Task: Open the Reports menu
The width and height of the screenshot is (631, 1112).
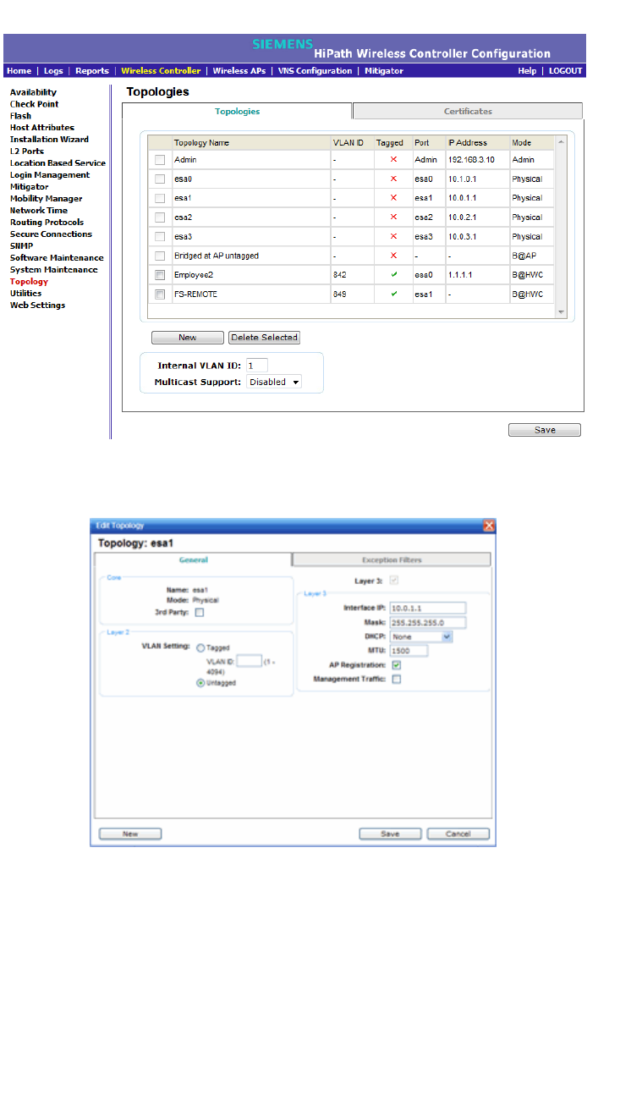Action: tap(92, 71)
